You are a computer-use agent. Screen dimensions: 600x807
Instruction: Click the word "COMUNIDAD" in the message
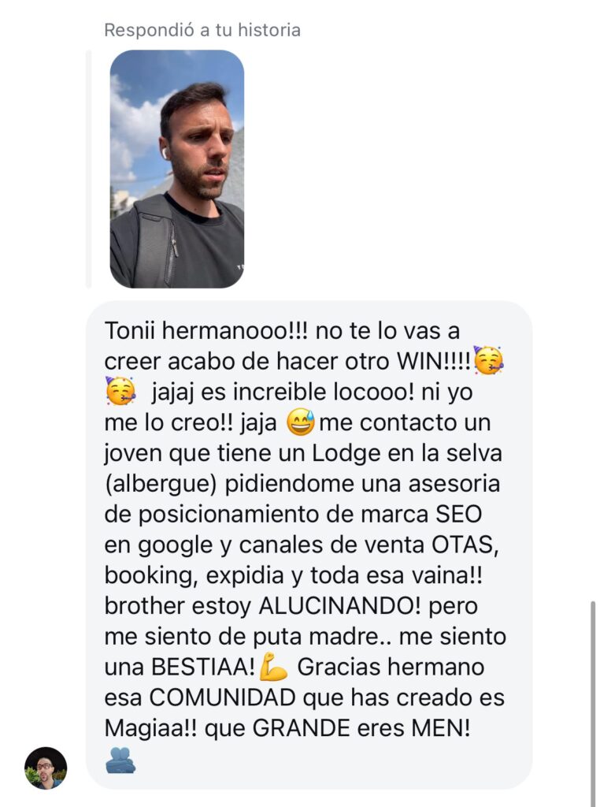(x=222, y=698)
